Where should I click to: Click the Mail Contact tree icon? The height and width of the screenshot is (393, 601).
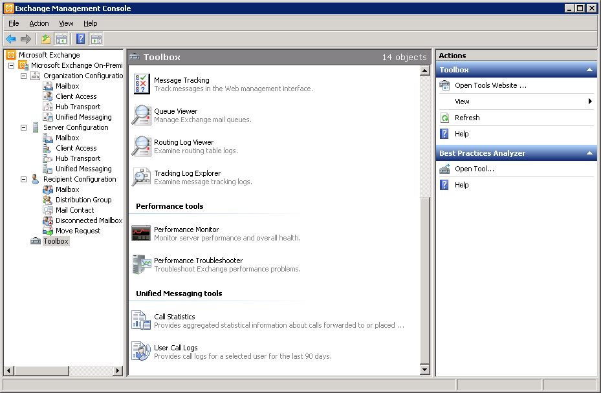[48, 210]
